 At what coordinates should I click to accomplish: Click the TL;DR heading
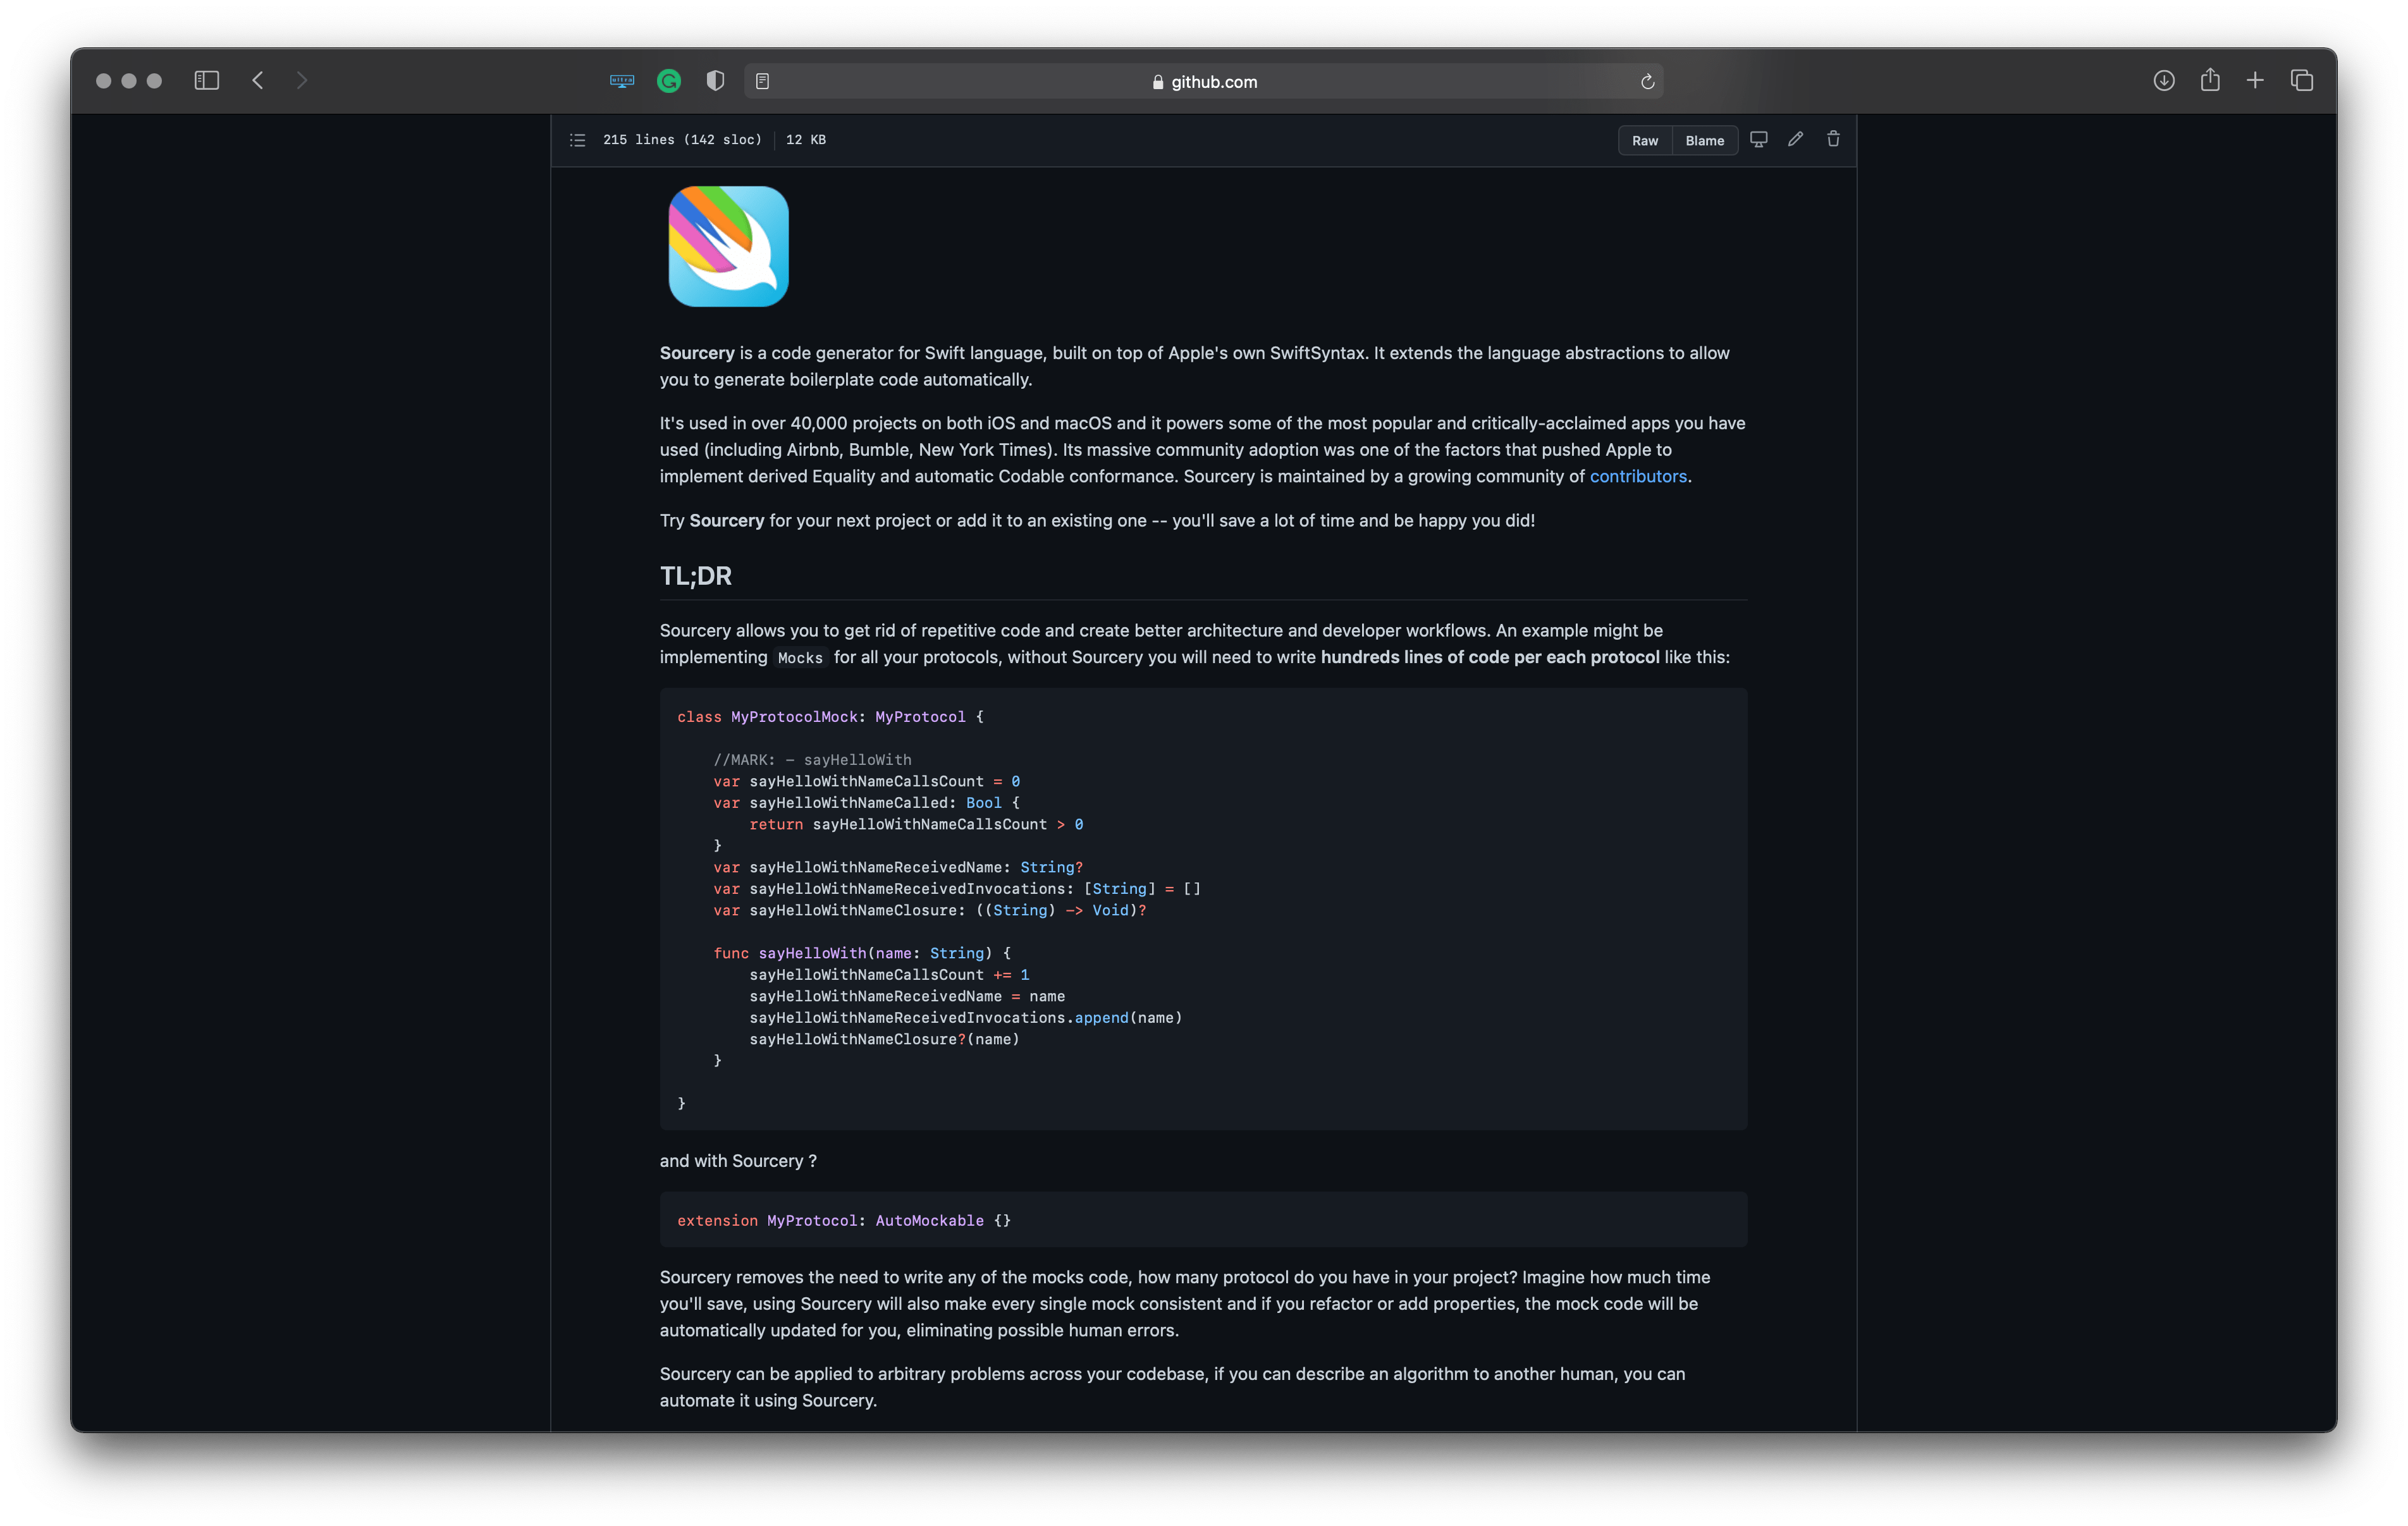click(696, 577)
